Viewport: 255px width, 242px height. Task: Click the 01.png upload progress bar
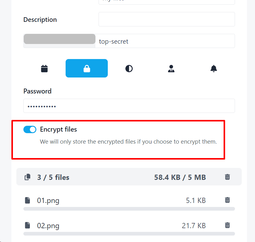[129, 209]
